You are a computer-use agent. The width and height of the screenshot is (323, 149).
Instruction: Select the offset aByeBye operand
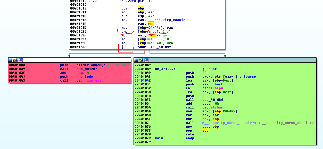[x=91, y=65]
